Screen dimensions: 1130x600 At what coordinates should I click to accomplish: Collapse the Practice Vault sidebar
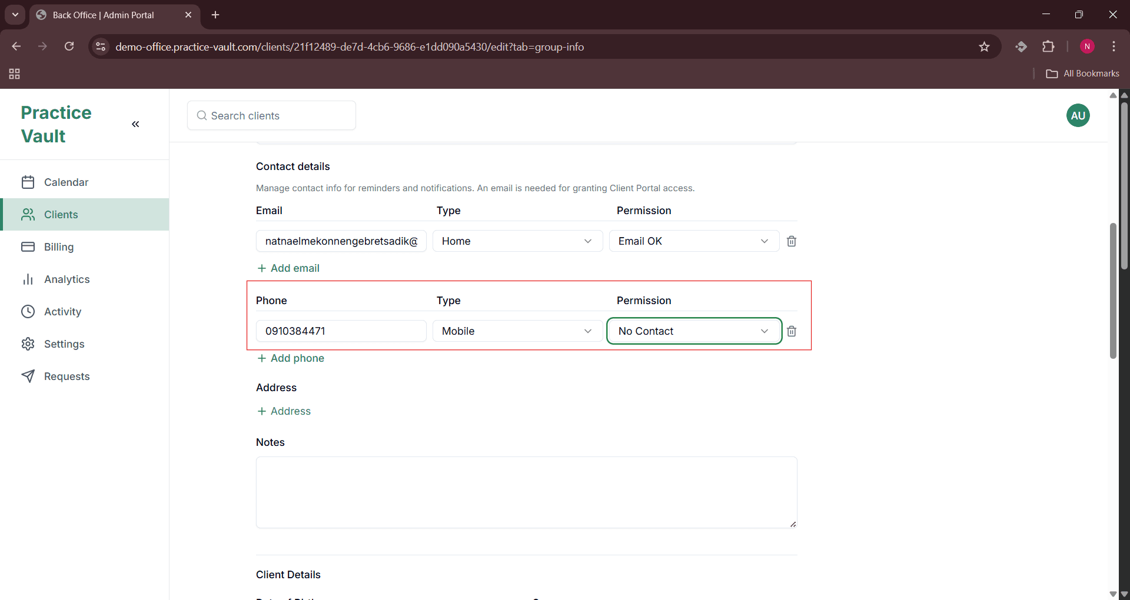(135, 124)
